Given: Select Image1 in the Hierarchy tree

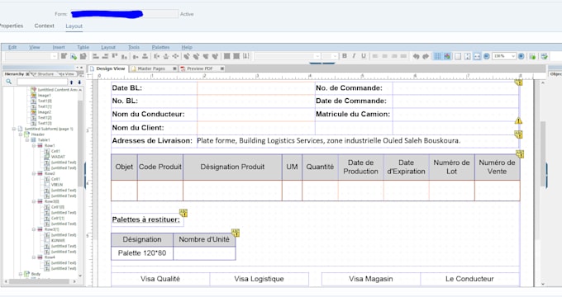Looking at the screenshot, I should pos(44,96).
